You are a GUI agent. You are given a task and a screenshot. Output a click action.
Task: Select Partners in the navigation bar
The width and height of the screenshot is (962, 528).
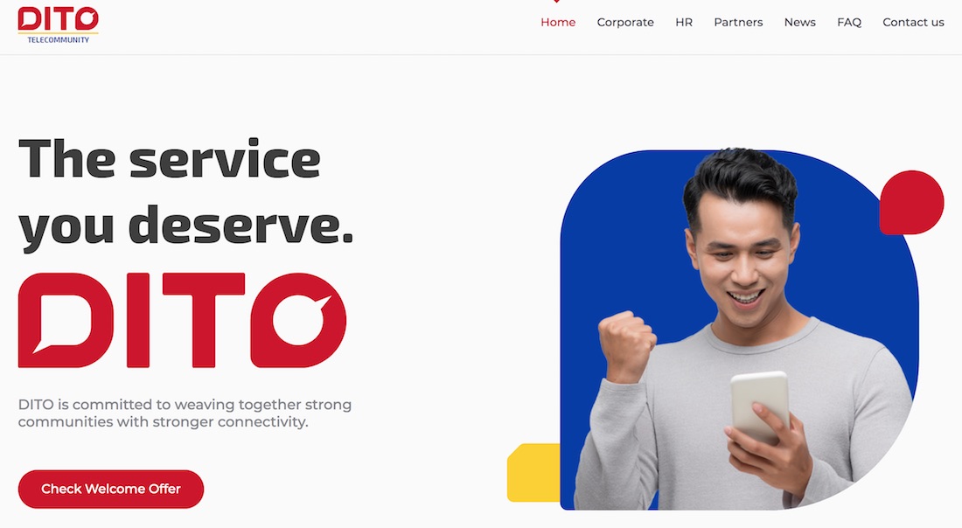coord(738,22)
